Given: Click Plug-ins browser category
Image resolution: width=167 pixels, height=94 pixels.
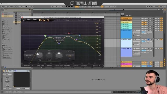Looking at the screenshot, I should click(x=6, y=34).
